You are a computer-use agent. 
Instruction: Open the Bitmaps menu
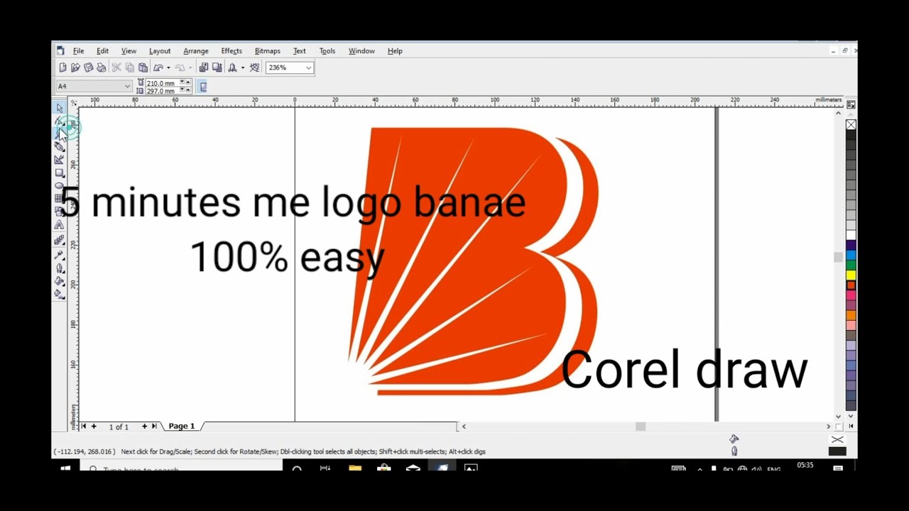click(x=268, y=51)
